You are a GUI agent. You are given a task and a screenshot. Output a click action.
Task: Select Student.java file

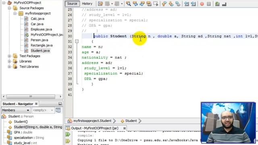coord(40,51)
